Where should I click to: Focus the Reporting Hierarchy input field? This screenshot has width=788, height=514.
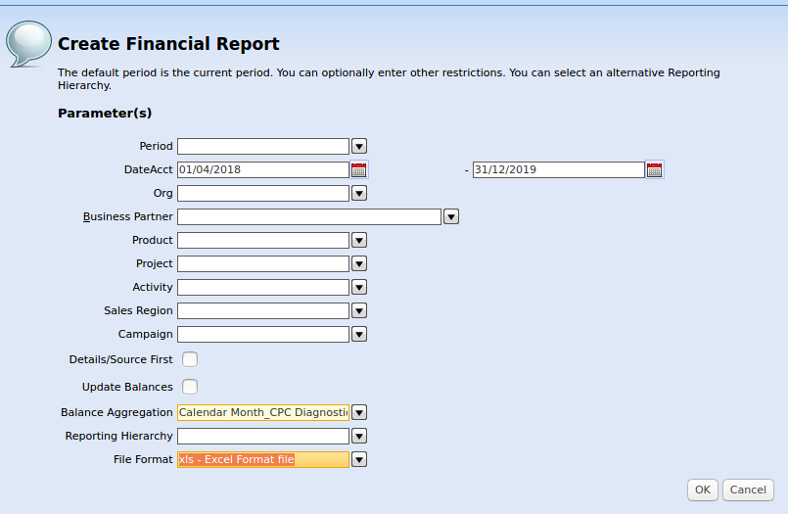pos(263,436)
